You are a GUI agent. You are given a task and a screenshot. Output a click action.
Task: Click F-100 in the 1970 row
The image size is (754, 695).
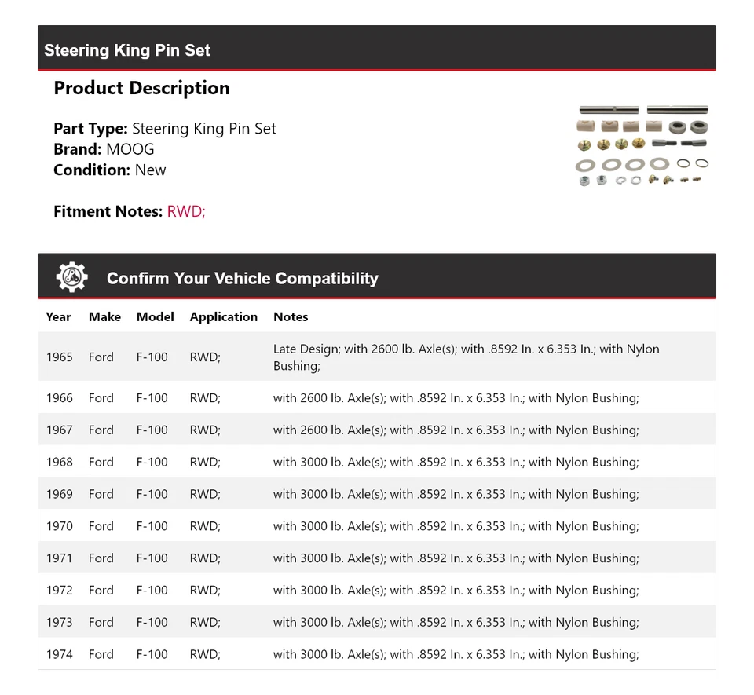pyautogui.click(x=152, y=527)
